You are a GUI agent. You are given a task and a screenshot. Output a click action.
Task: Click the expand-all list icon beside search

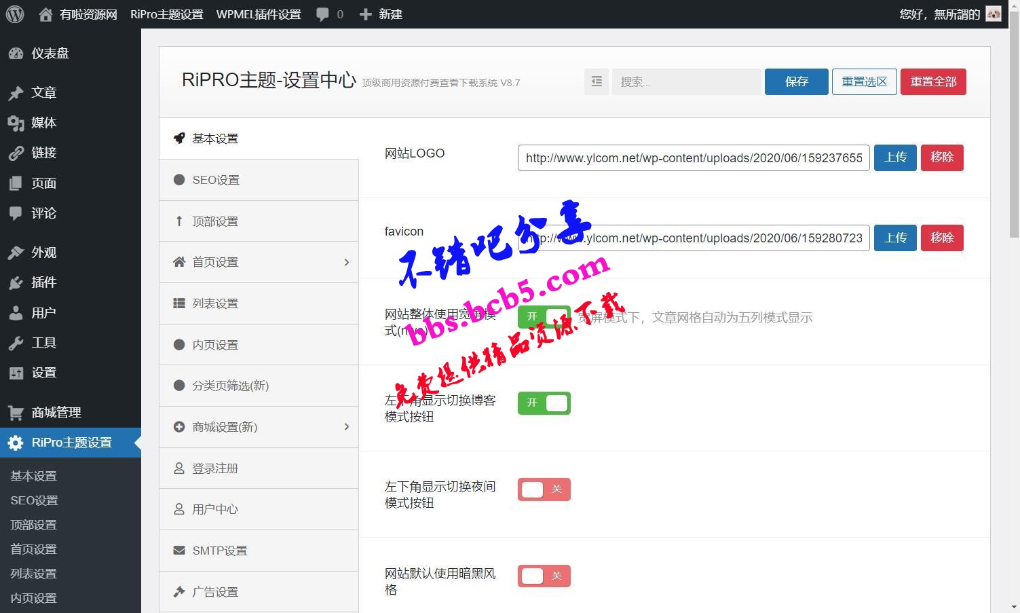pos(597,81)
